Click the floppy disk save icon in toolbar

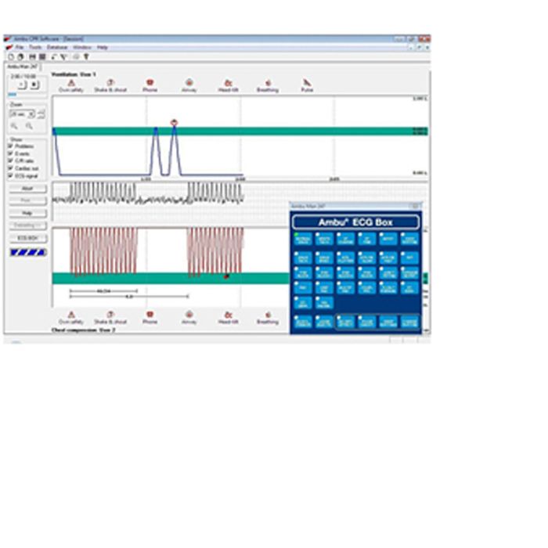click(32, 56)
